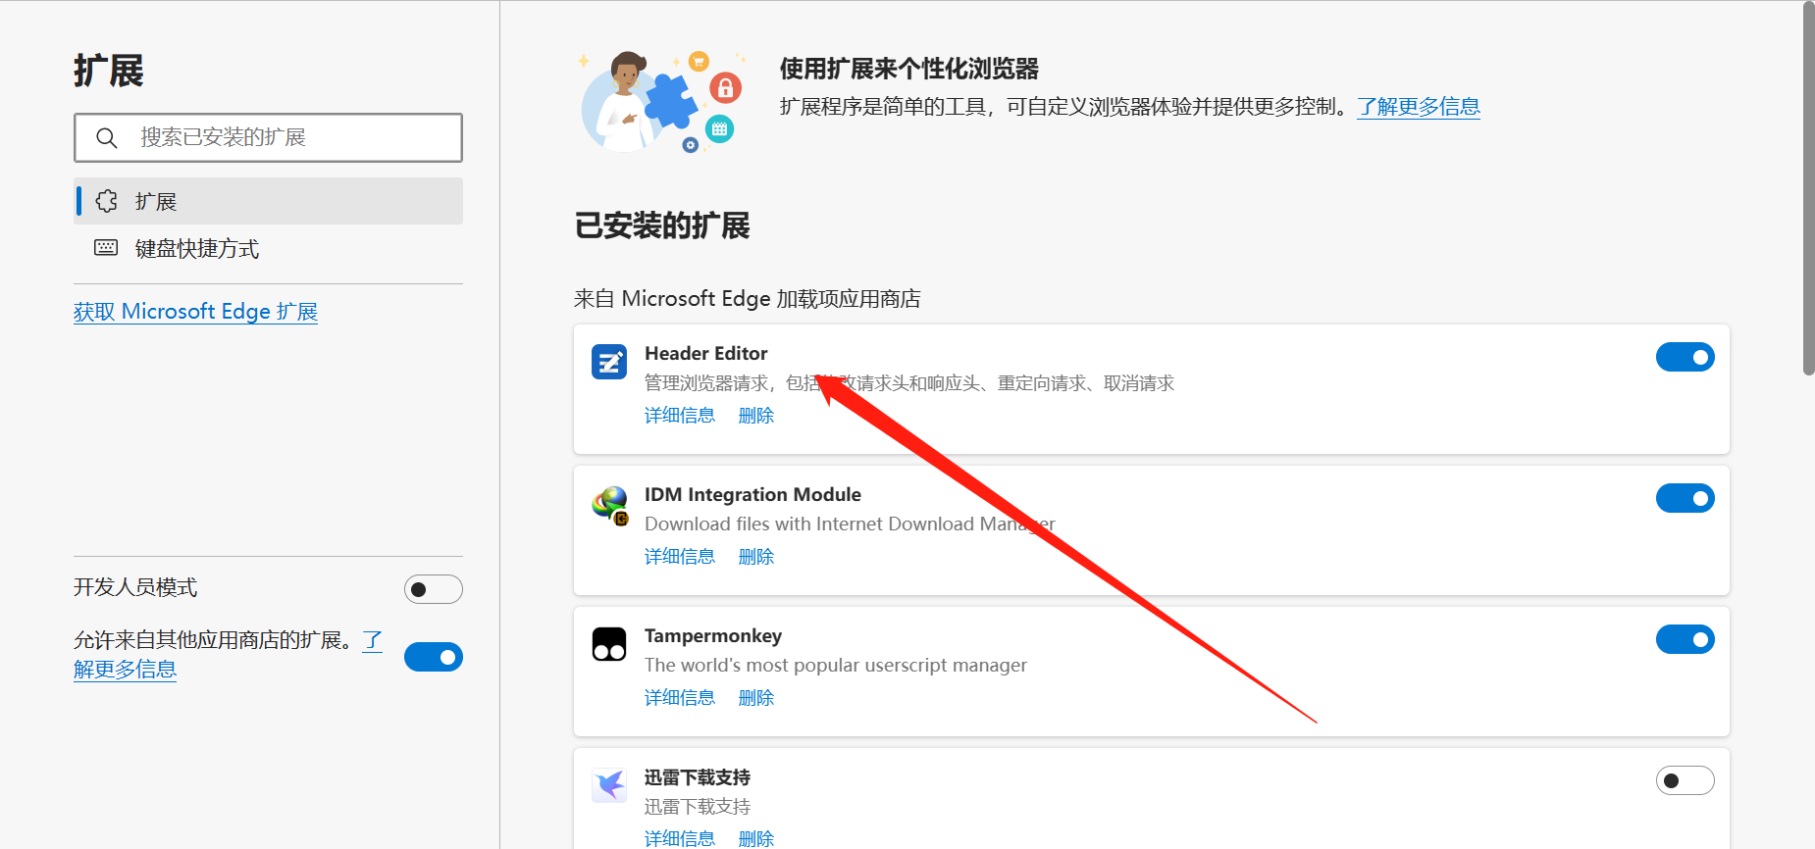Screen dimensions: 1815x849
Task: Click the bold 迅雷下载支持 title text
Action: 698,777
